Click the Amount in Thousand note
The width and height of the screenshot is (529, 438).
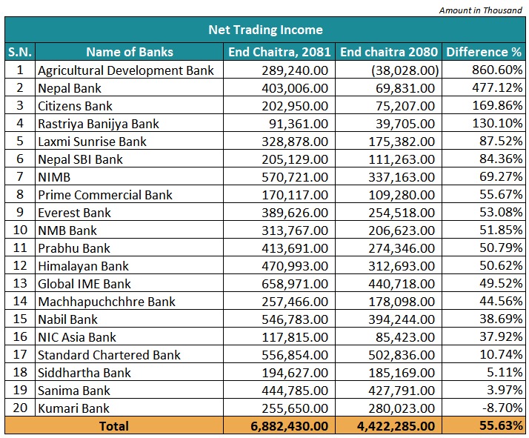point(480,10)
